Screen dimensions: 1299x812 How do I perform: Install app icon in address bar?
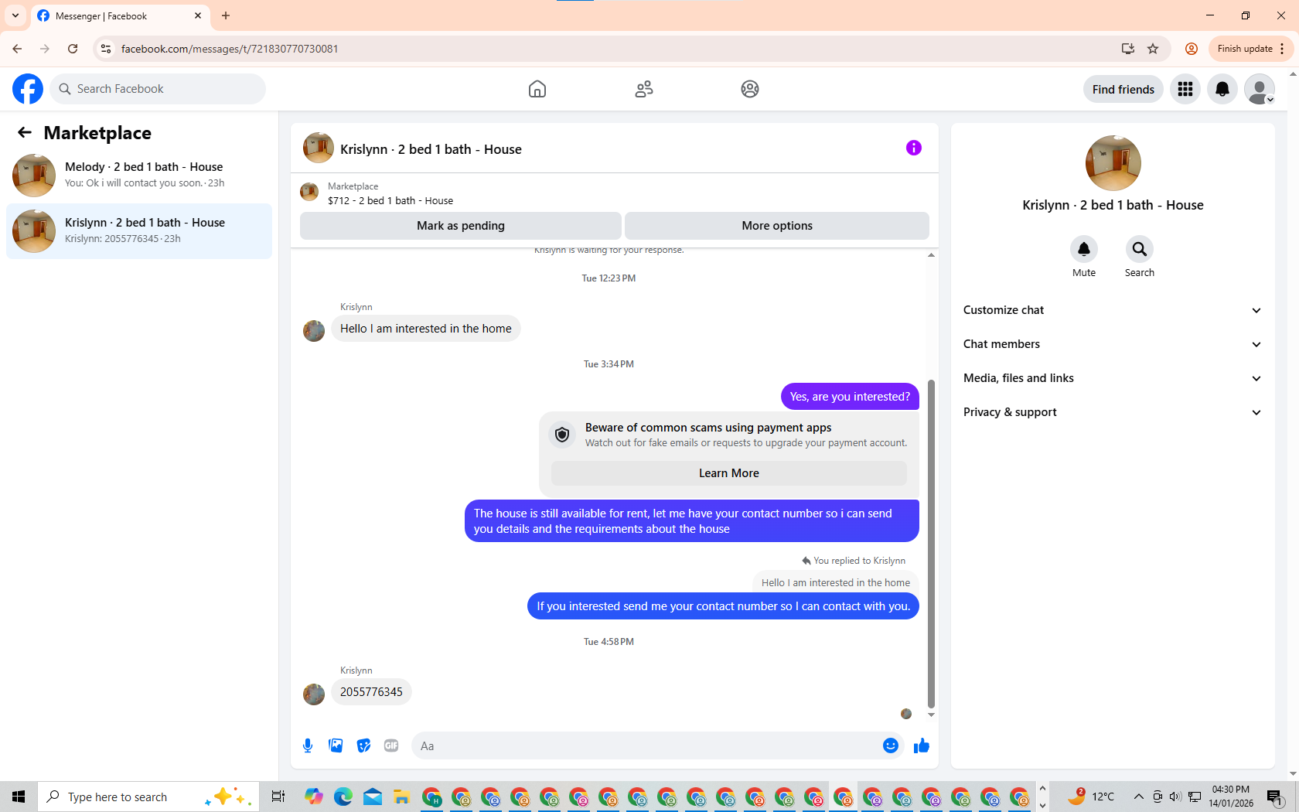(x=1128, y=49)
